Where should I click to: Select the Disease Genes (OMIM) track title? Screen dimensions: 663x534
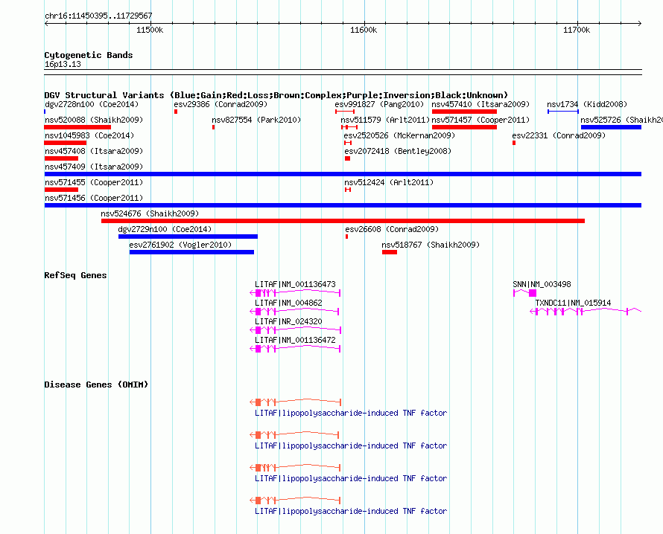[96, 385]
